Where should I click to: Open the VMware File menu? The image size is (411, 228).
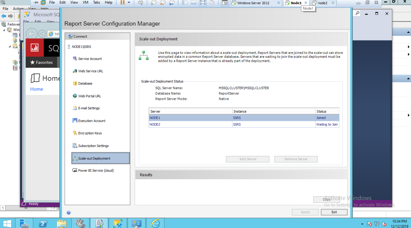click(x=52, y=2)
